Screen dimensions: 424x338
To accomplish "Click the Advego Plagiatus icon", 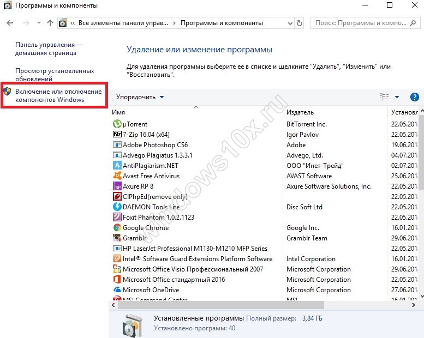I will (x=117, y=155).
